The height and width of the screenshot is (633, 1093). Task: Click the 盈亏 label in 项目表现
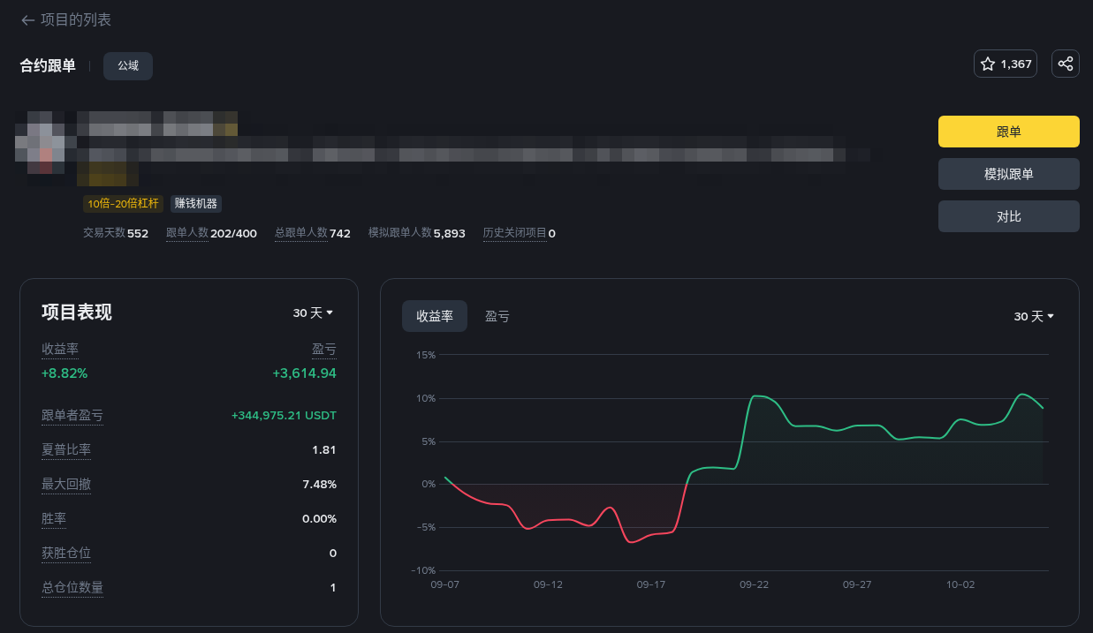pyautogui.click(x=324, y=350)
